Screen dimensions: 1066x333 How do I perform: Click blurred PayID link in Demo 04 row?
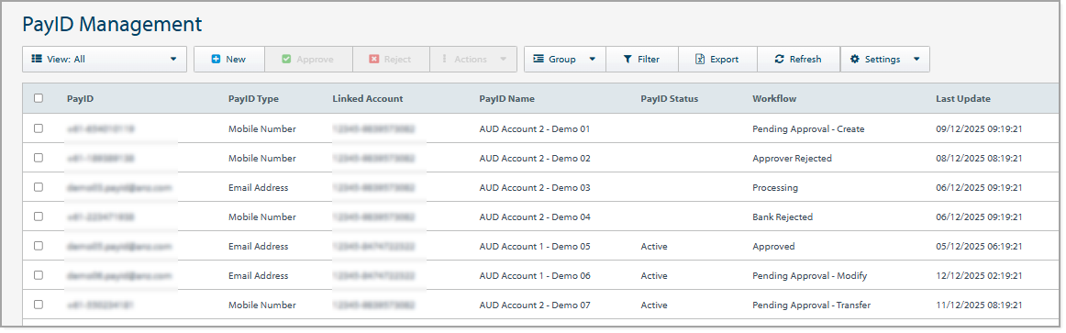click(x=101, y=216)
